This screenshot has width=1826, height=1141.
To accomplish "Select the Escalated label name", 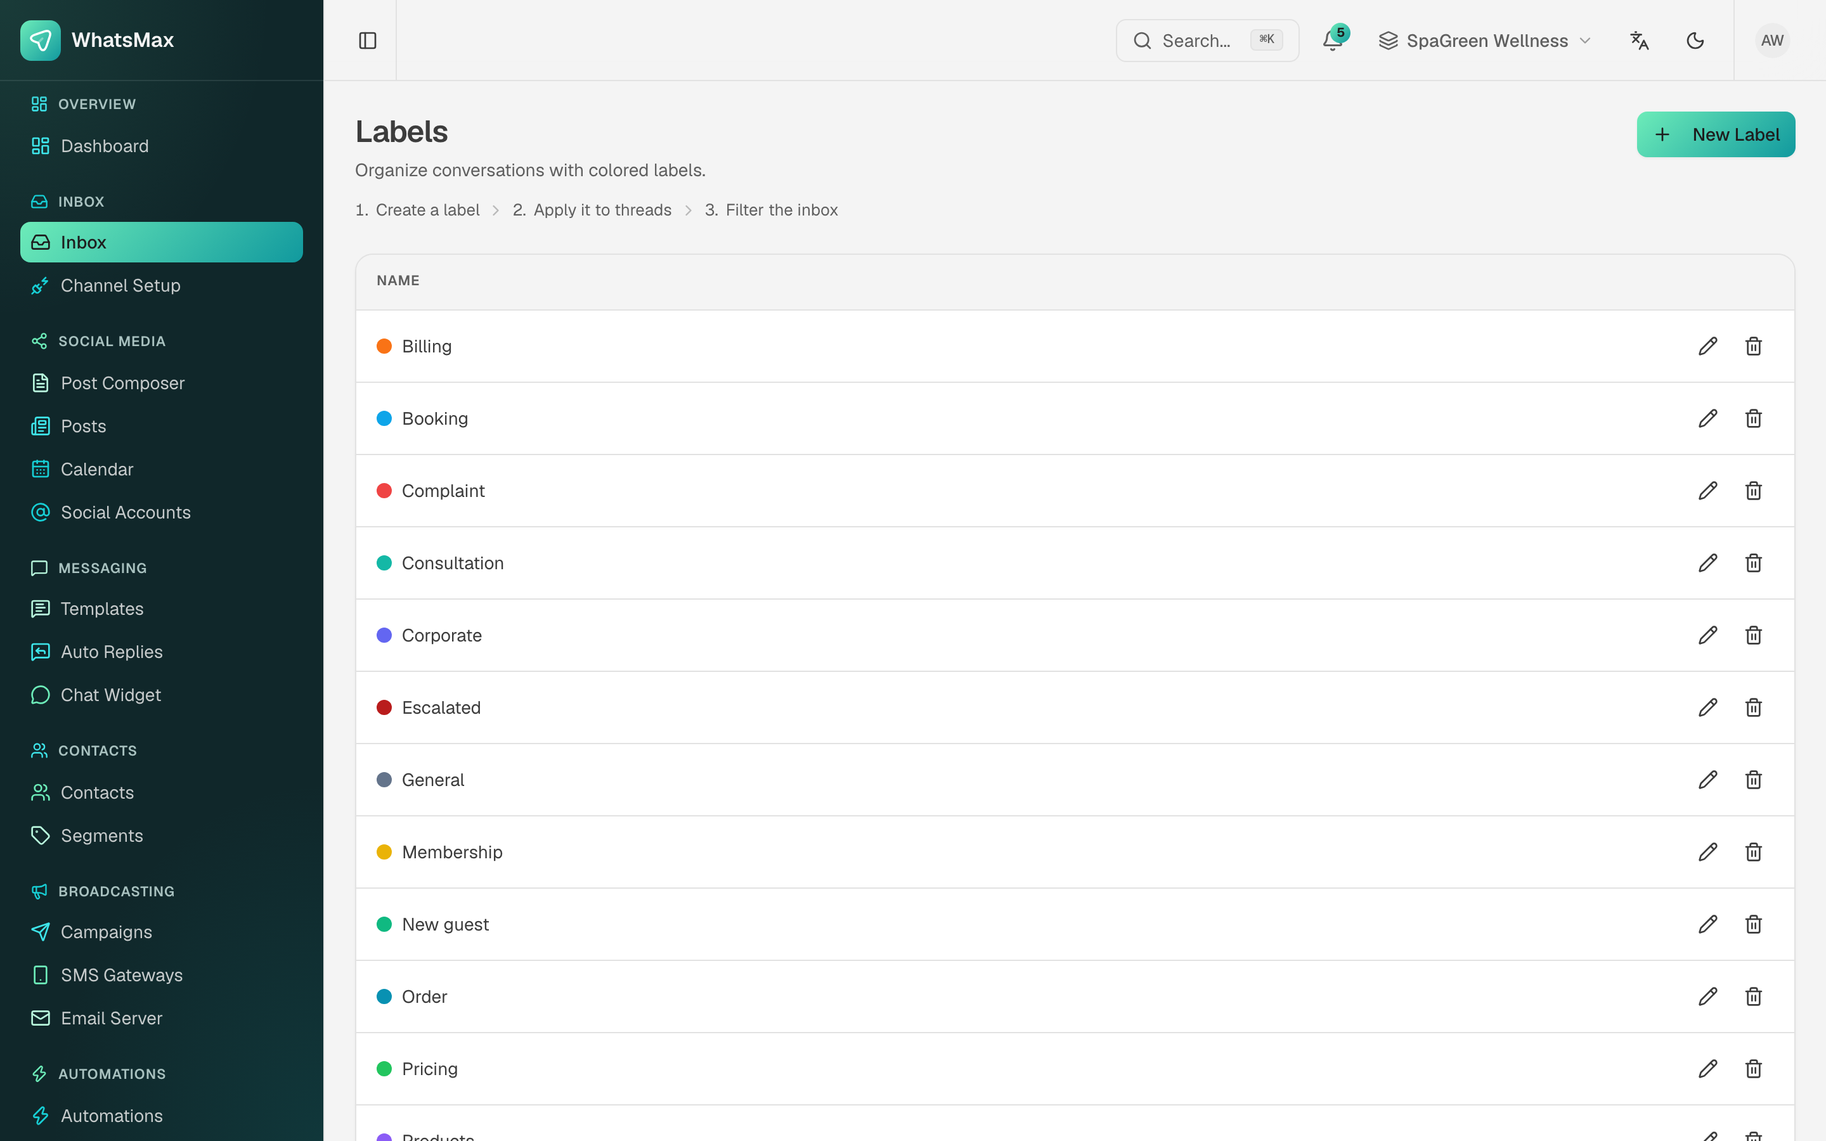I will coord(441,708).
